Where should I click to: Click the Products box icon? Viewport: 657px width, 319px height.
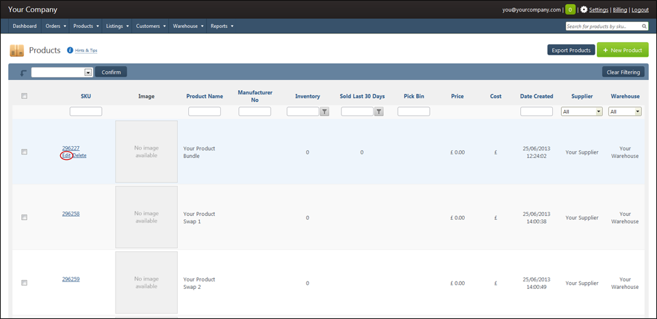[16, 51]
